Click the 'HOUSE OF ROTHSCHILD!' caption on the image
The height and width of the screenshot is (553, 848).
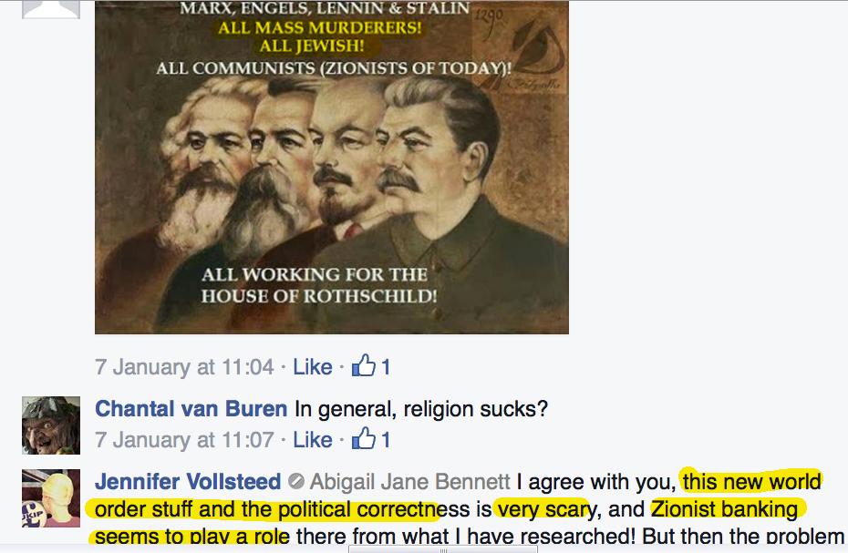click(319, 296)
